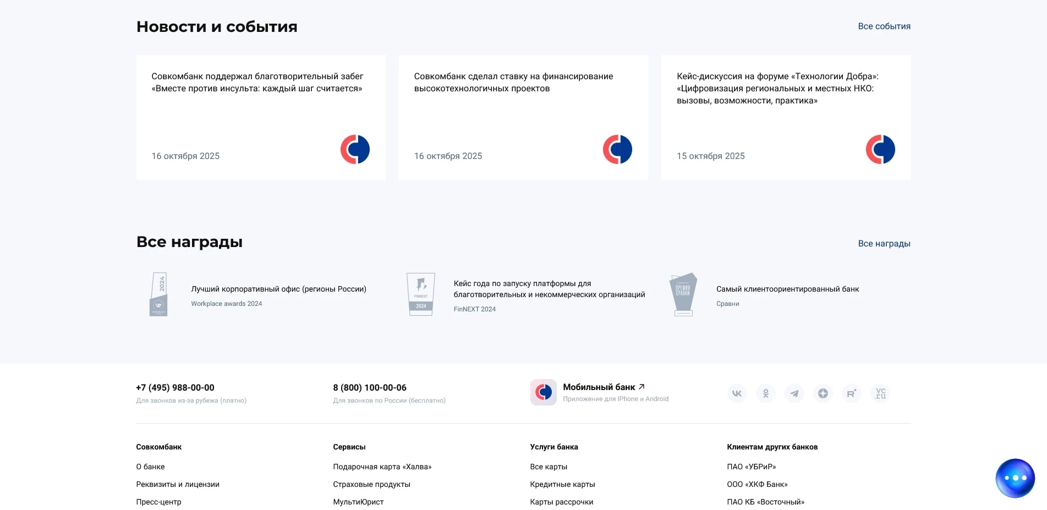Click the vc.ru icon in the footer
1047x510 pixels.
pos(880,393)
